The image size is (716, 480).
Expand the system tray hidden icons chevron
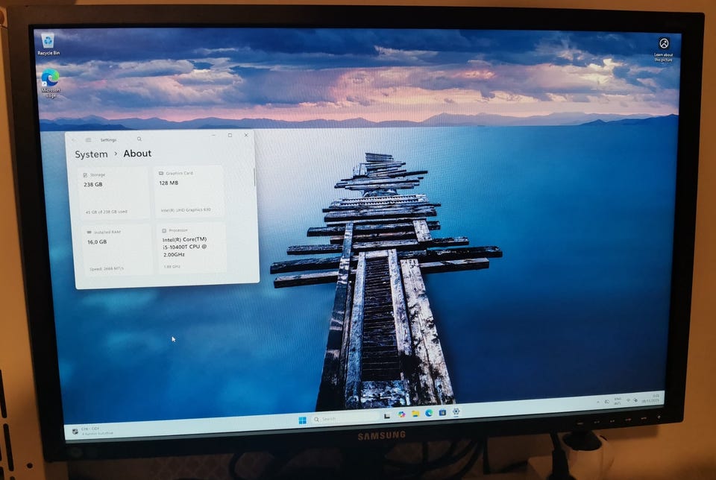pos(597,402)
